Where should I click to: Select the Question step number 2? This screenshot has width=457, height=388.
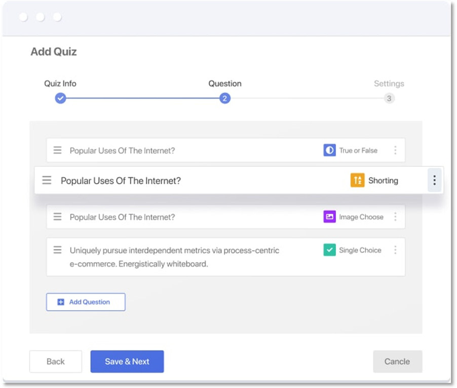pyautogui.click(x=225, y=98)
